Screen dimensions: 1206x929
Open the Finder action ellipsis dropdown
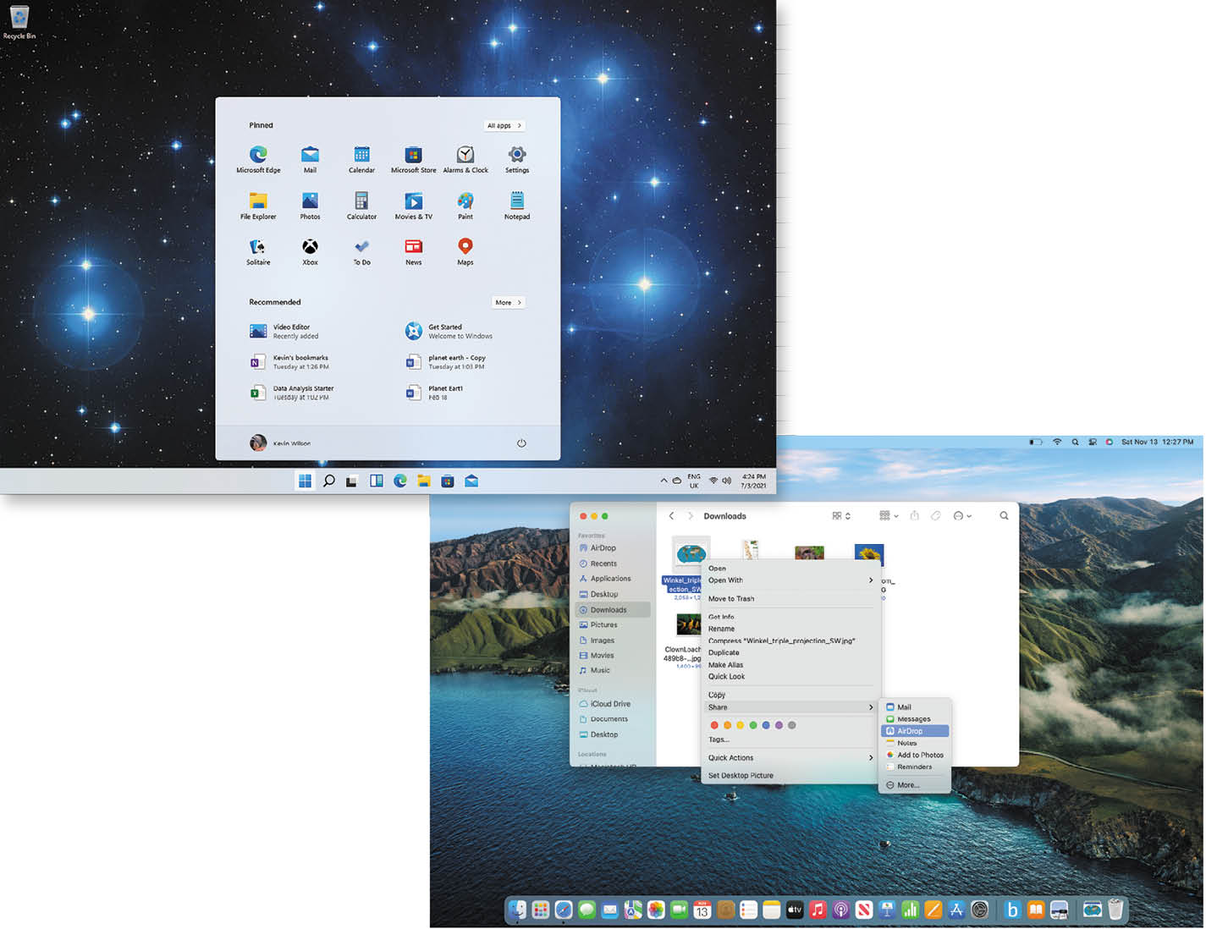[962, 515]
